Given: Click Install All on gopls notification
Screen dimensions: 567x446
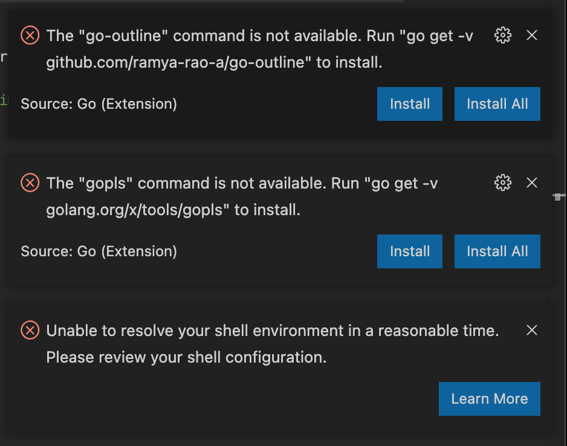Looking at the screenshot, I should pos(497,251).
